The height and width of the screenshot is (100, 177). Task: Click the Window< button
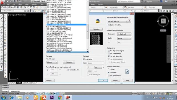[69, 62]
